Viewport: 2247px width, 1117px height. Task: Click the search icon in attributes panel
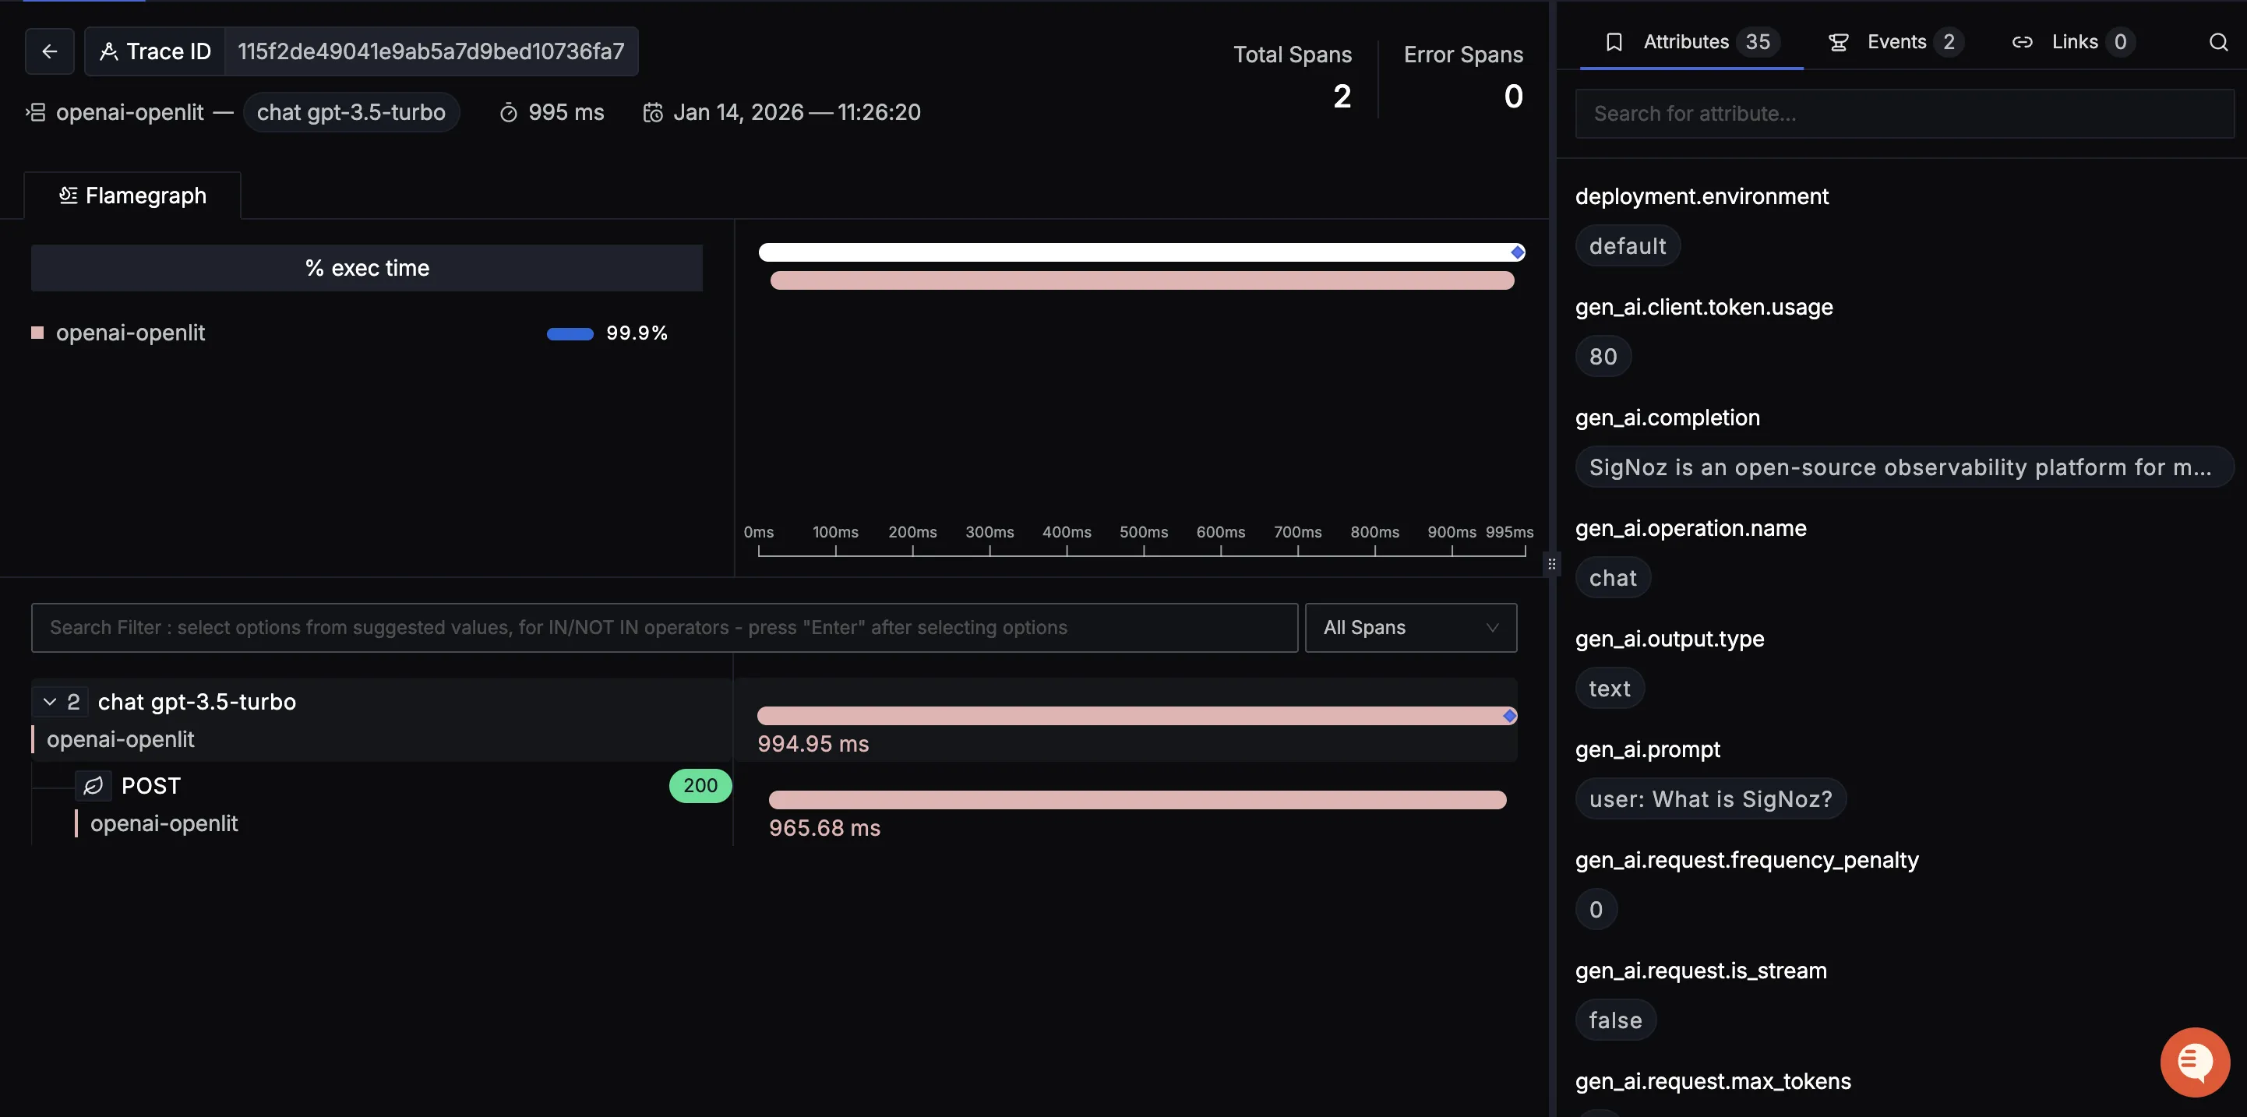point(2218,42)
